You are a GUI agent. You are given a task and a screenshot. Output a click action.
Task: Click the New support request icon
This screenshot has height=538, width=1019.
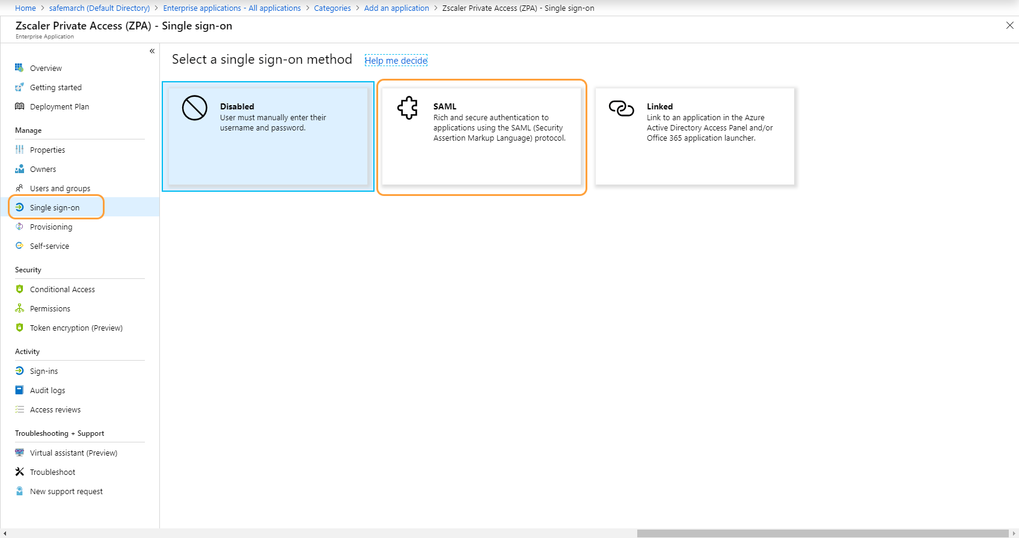[x=19, y=491]
